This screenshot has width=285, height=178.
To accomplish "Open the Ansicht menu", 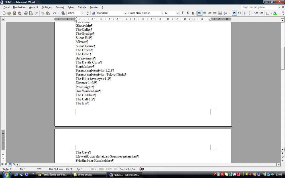I will tap(34, 7).
